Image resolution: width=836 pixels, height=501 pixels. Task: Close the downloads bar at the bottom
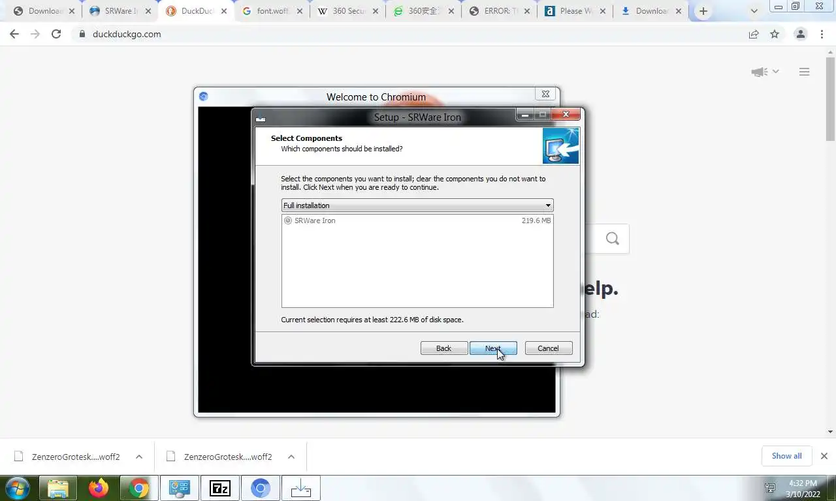(824, 456)
